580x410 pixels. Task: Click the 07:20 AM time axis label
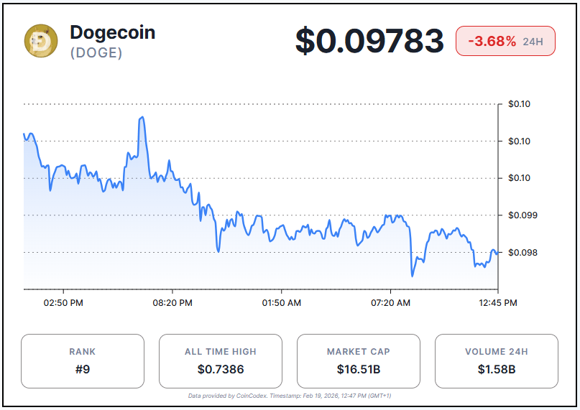[x=391, y=303]
